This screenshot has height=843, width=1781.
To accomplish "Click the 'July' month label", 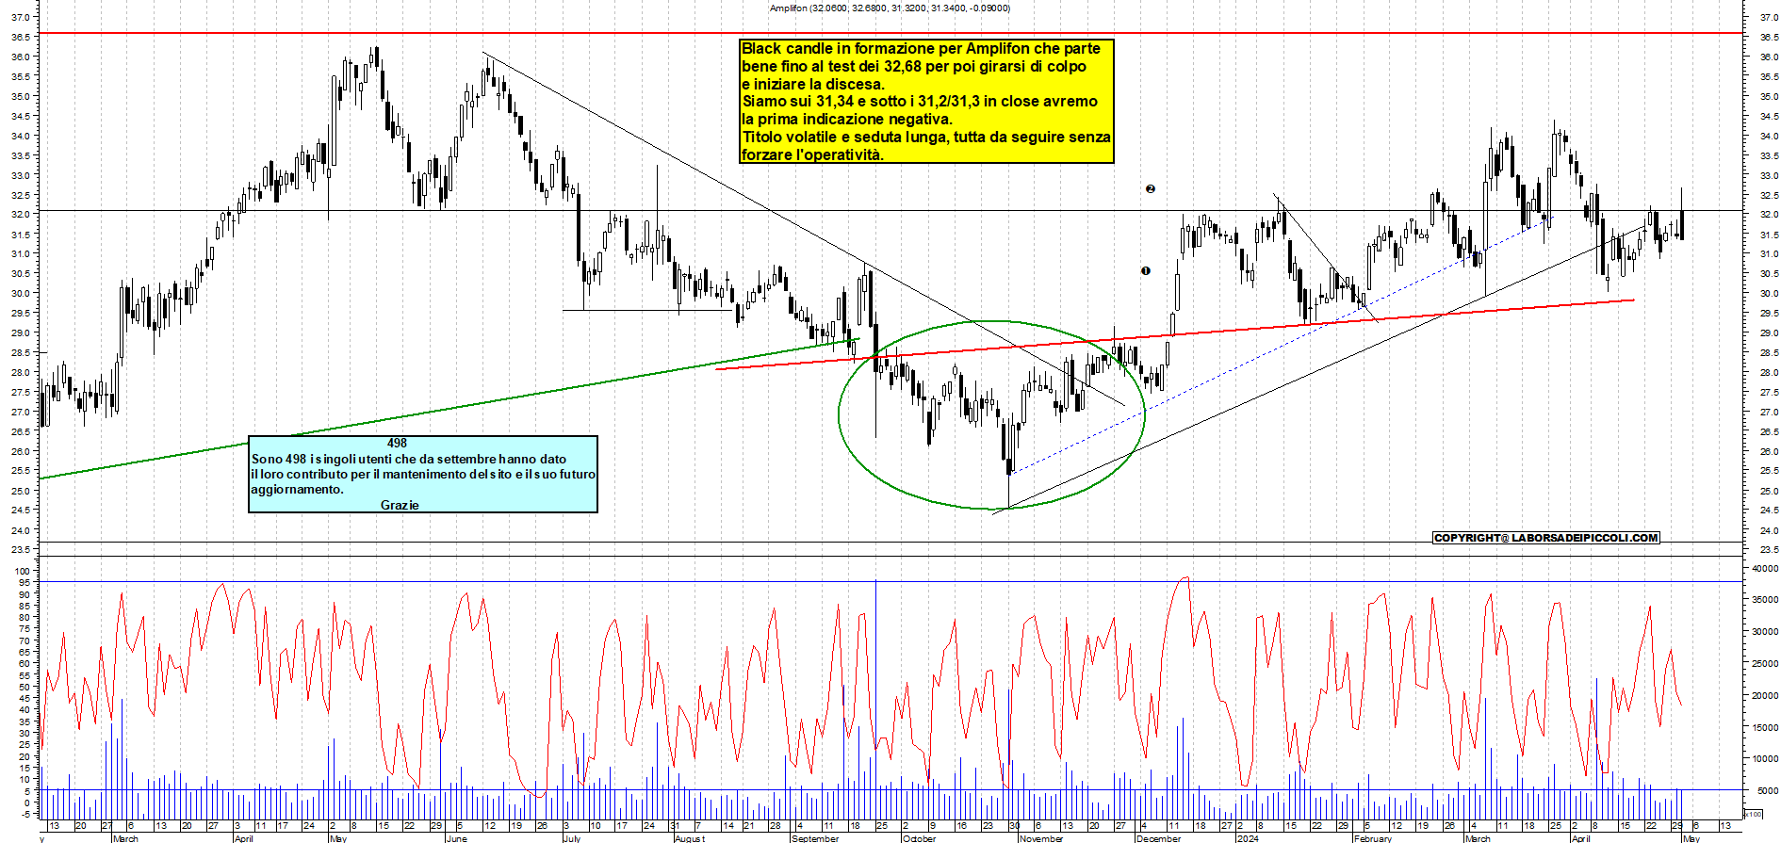I will (572, 838).
